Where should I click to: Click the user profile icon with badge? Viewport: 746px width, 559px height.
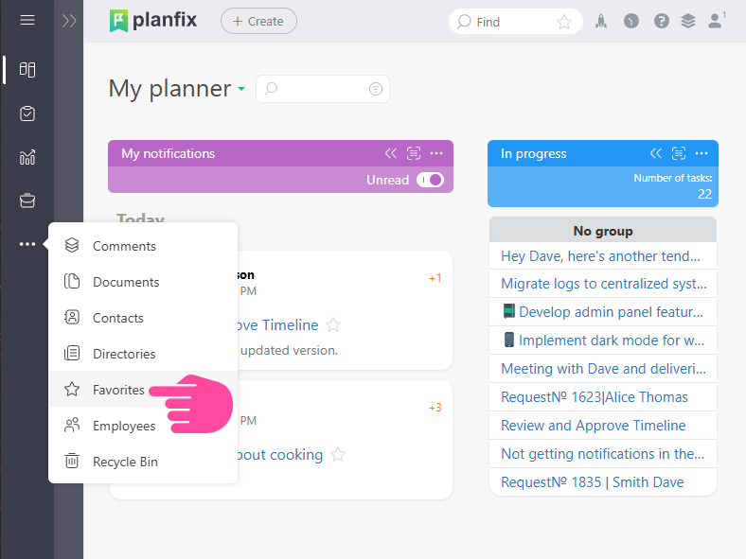coord(716,20)
